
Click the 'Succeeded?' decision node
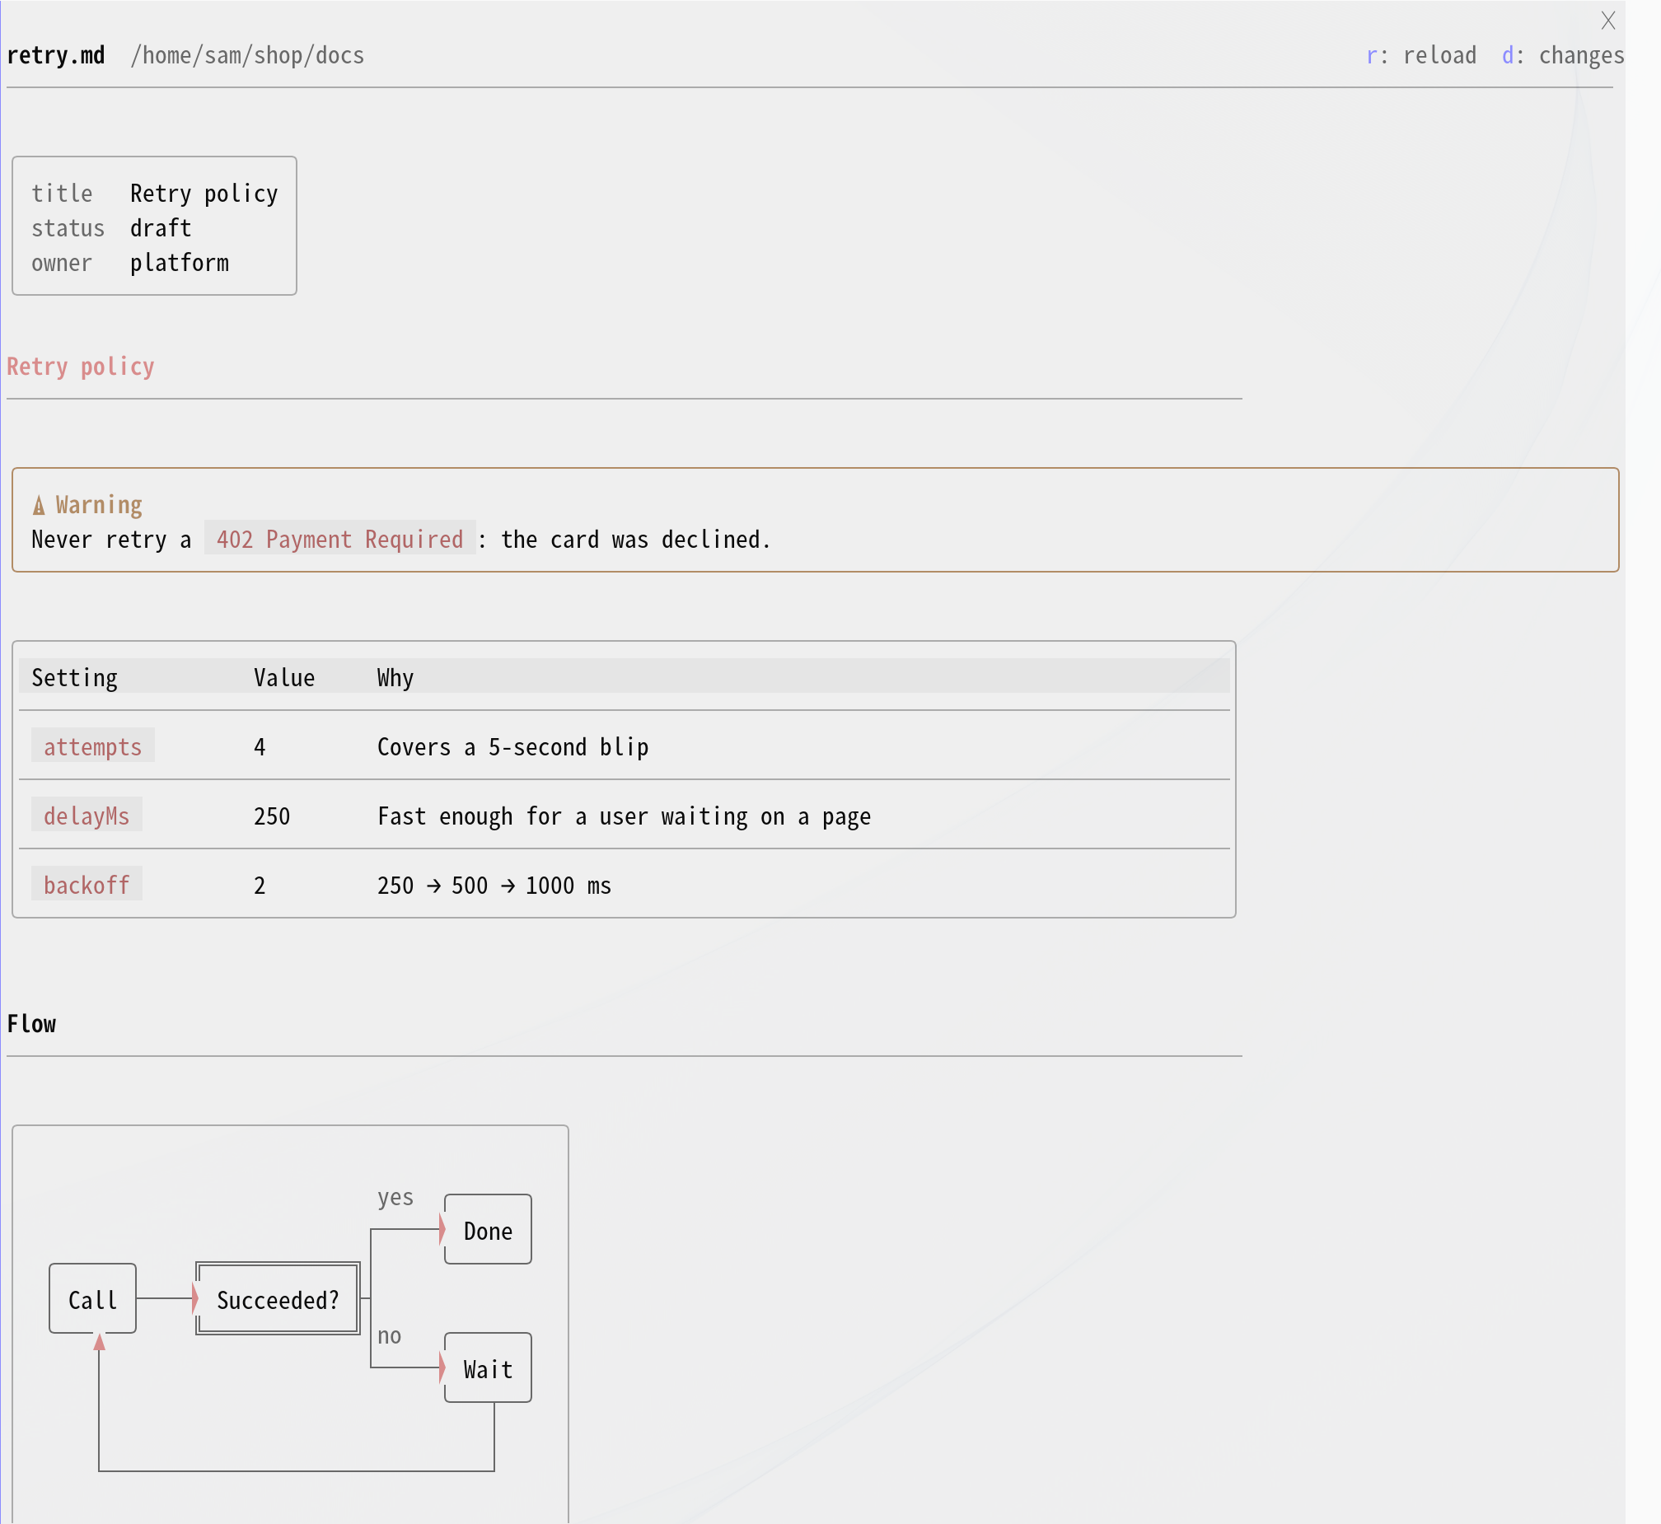278,1299
